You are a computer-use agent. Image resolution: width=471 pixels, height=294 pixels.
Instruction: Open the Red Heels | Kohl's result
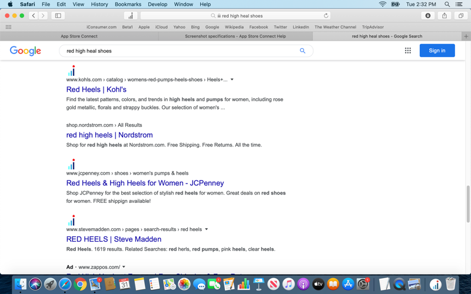(97, 89)
